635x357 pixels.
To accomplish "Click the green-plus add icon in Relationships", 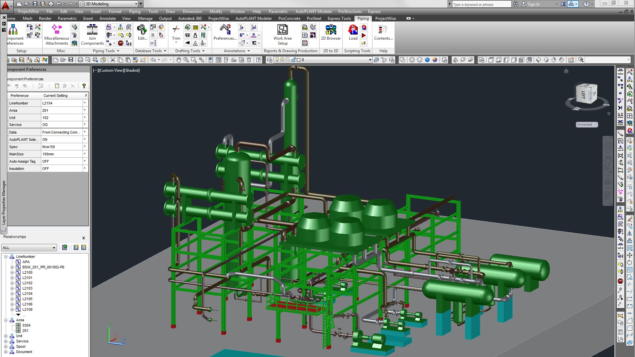I will click(x=64, y=247).
